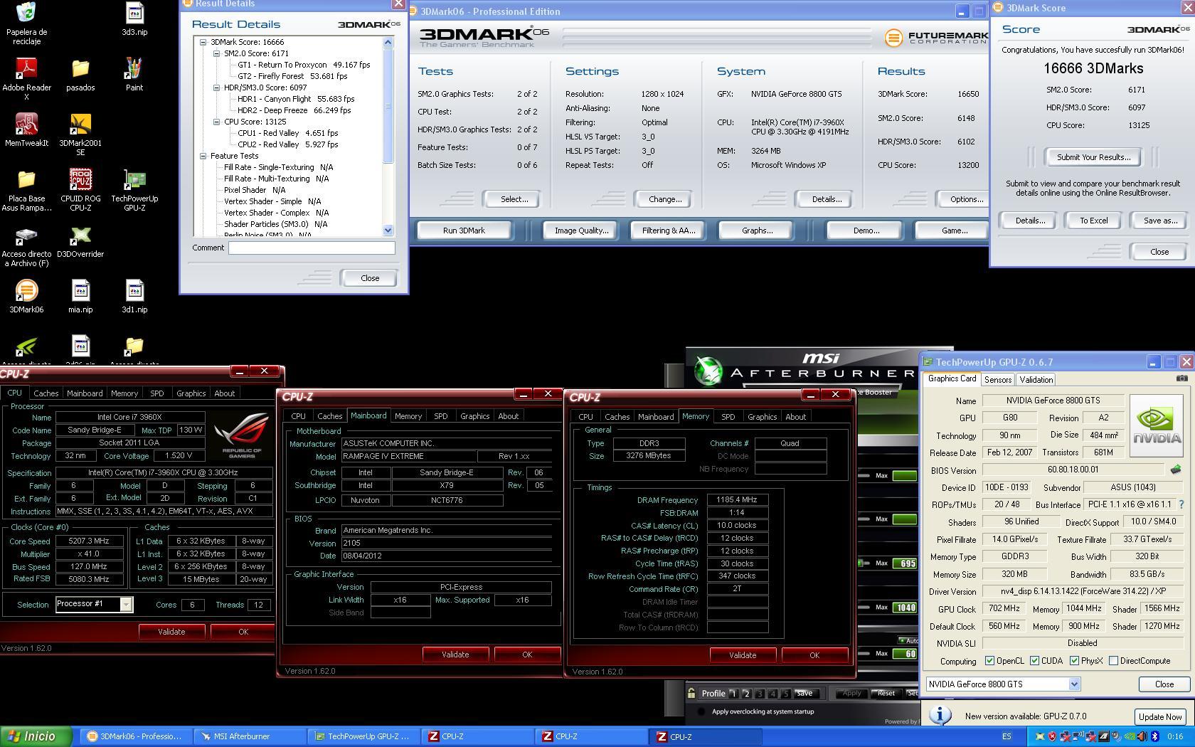Viewport: 1195px width, 747px height.
Task: Launch the D3DOverrider desktop icon
Action: [x=80, y=241]
